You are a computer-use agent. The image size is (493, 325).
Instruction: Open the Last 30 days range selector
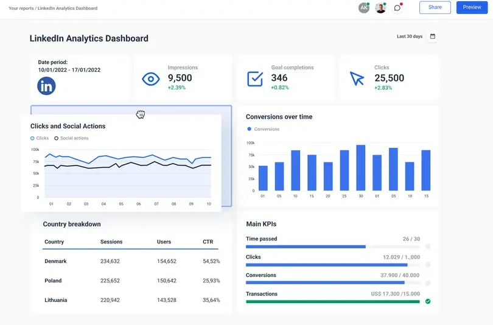click(410, 37)
